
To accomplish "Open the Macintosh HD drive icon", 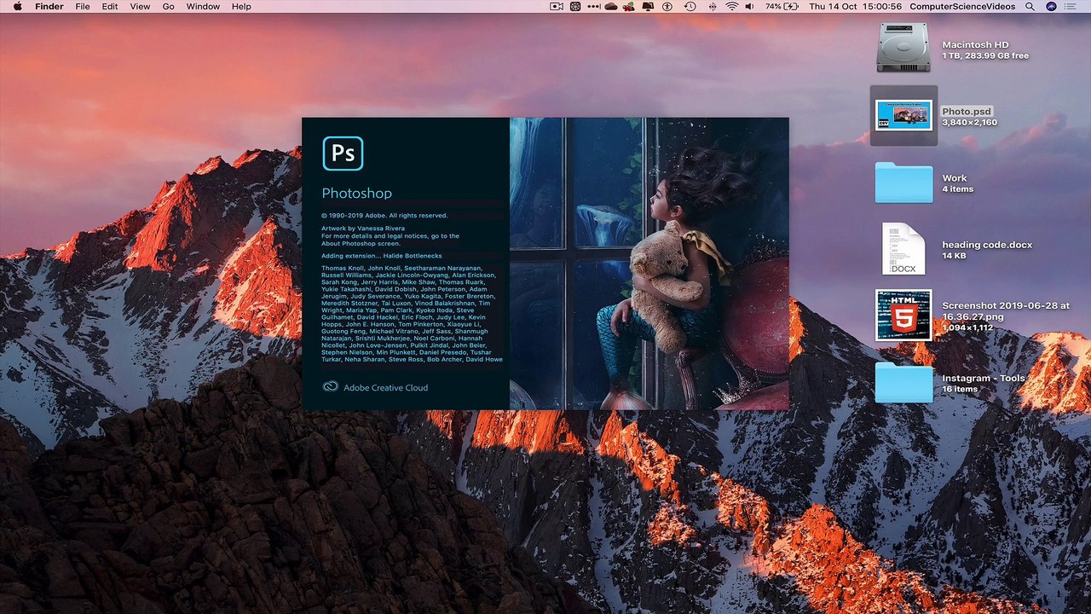I will pos(903,48).
